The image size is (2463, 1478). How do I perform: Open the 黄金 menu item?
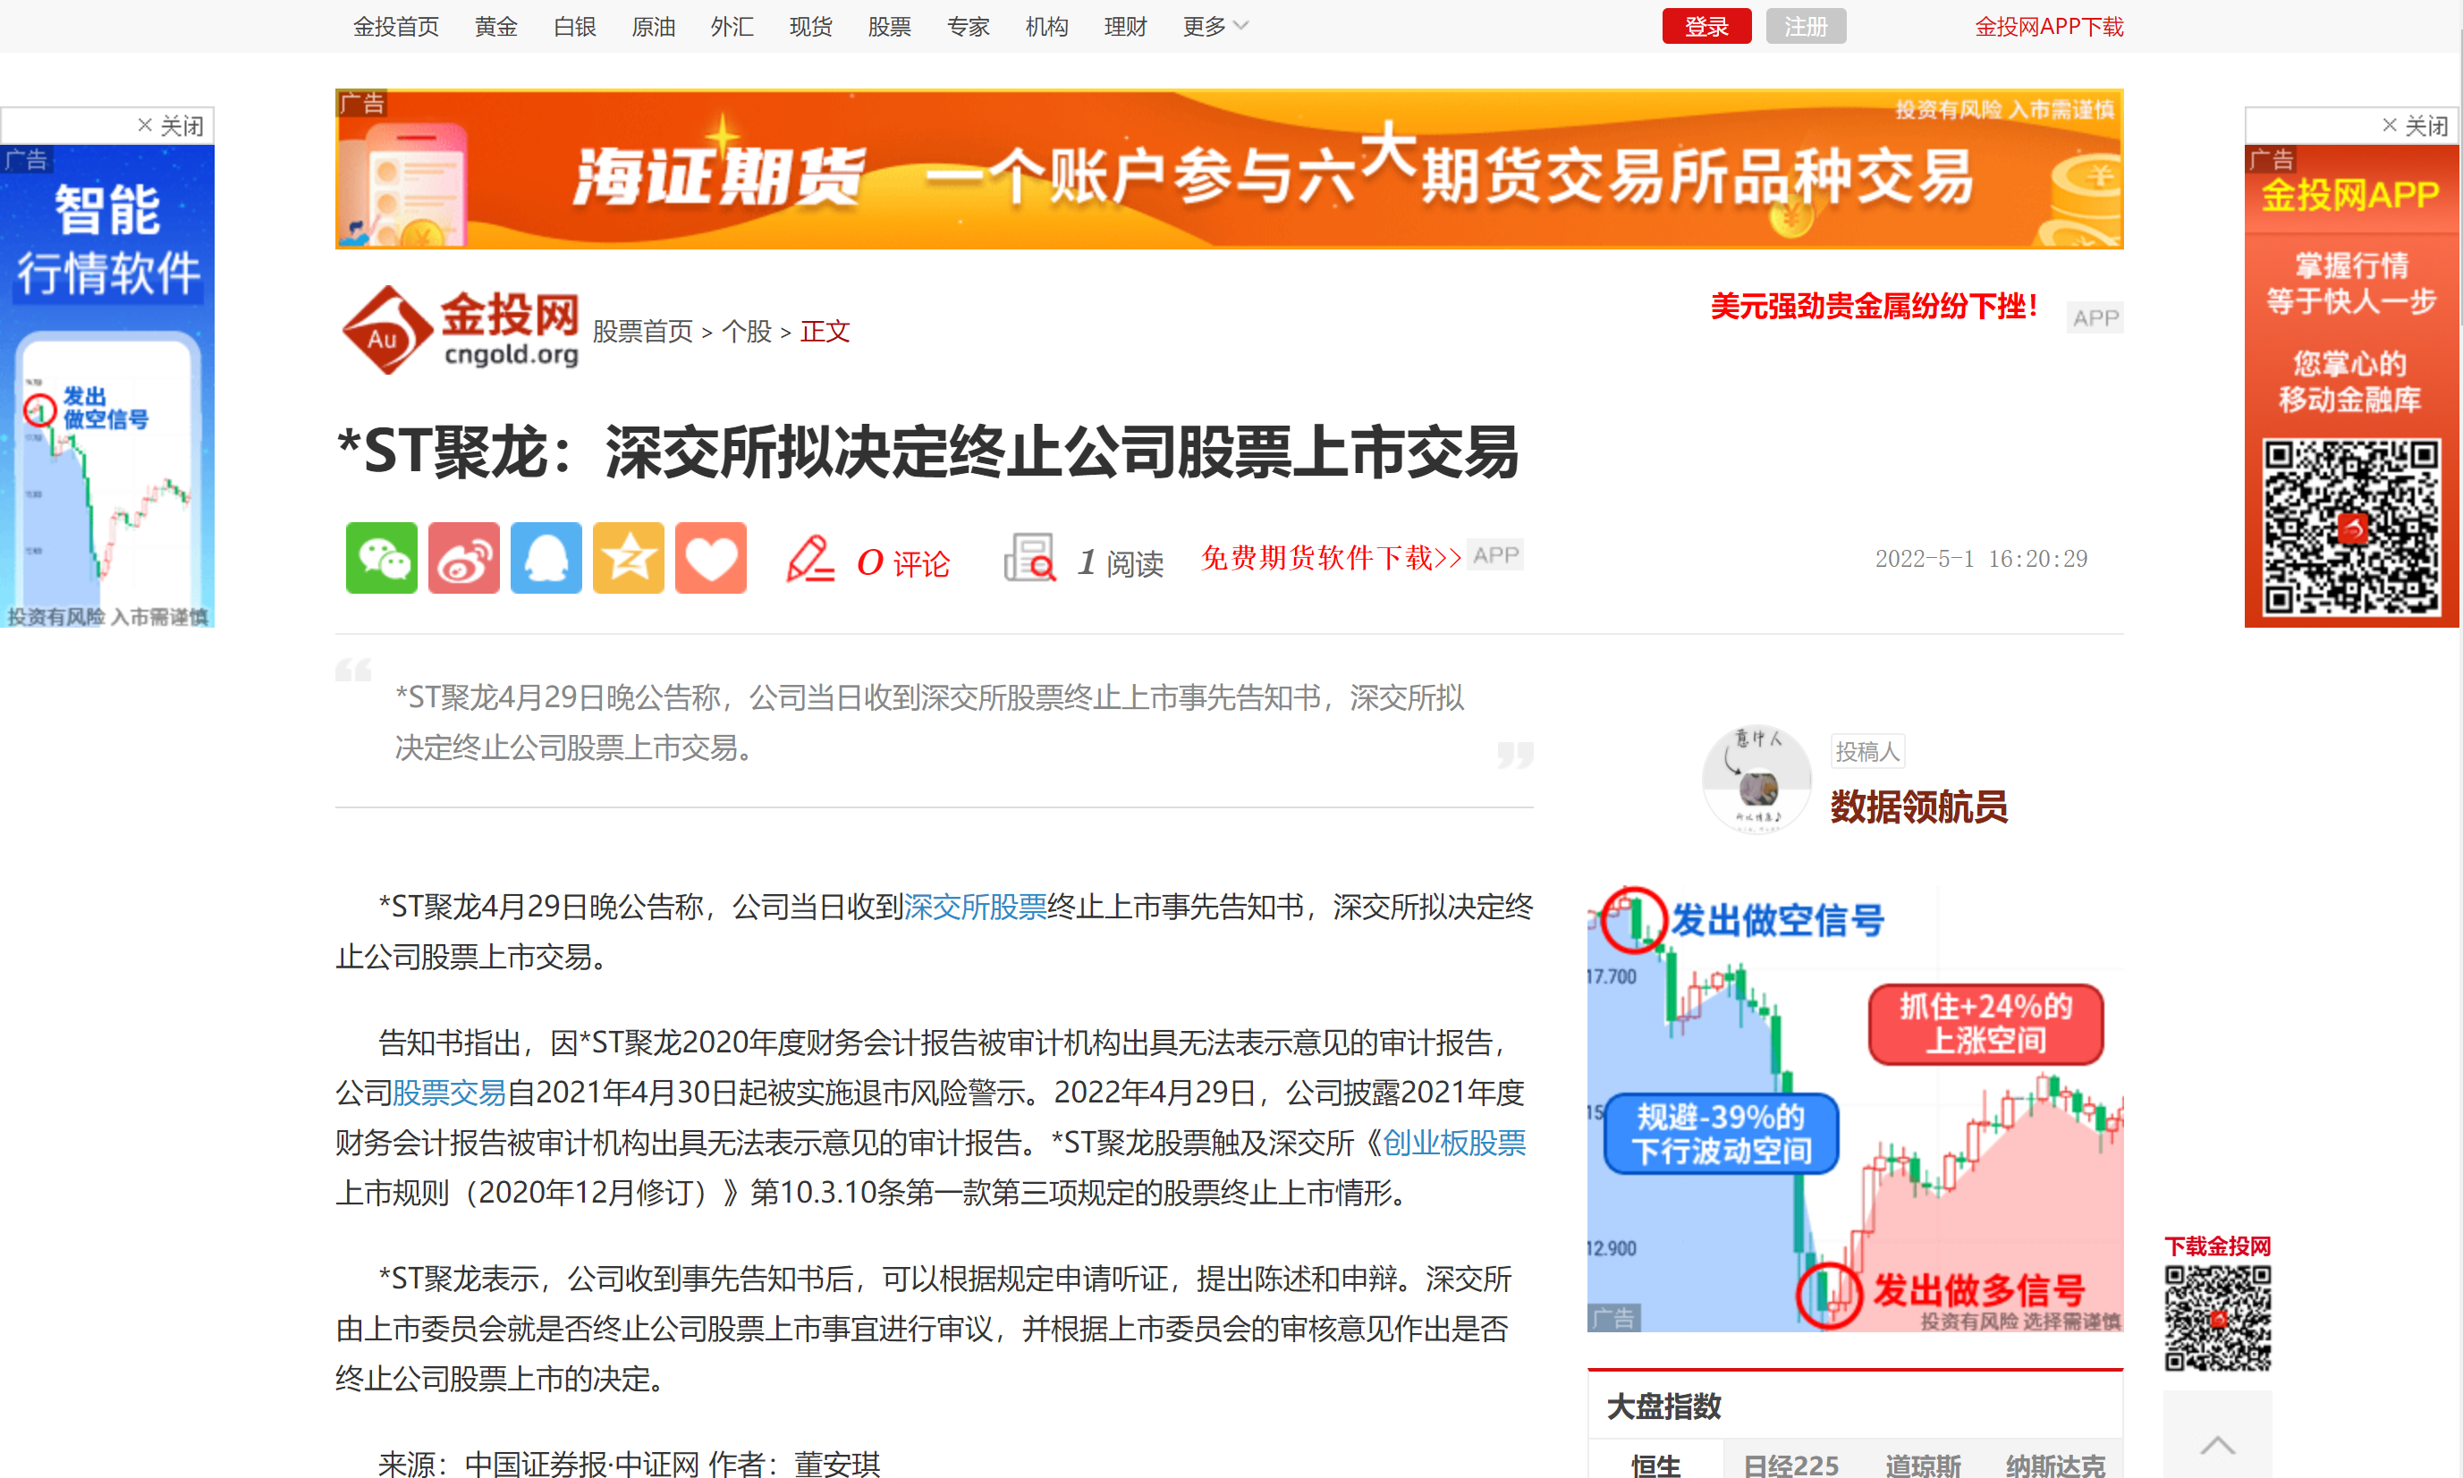click(x=496, y=27)
